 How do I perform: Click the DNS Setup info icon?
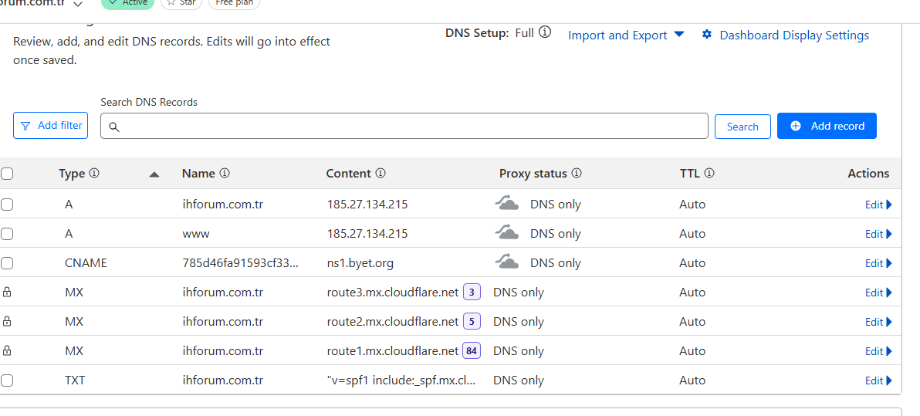click(545, 32)
